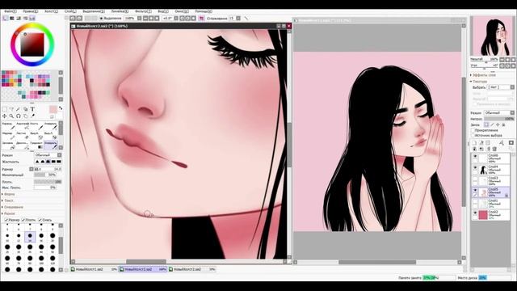The image size is (517, 291).
Task: Select the magic wand tool
Action: (x=19, y=109)
